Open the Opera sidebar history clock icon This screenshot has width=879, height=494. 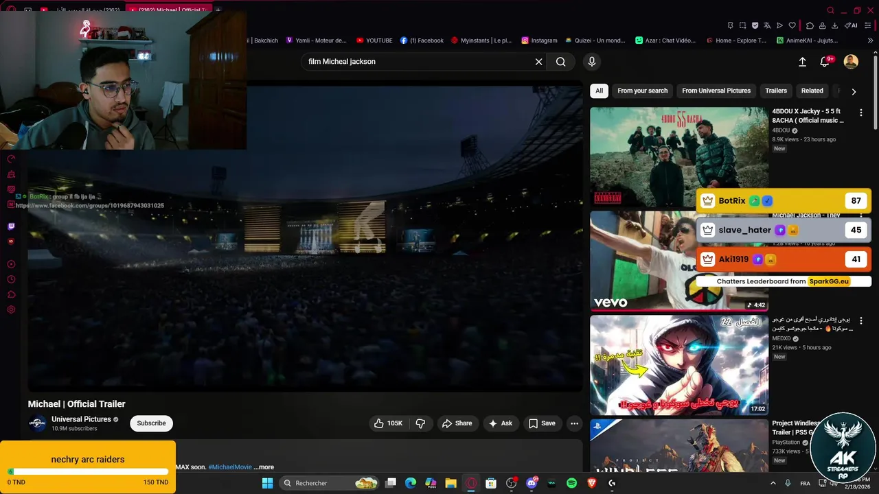tap(11, 279)
